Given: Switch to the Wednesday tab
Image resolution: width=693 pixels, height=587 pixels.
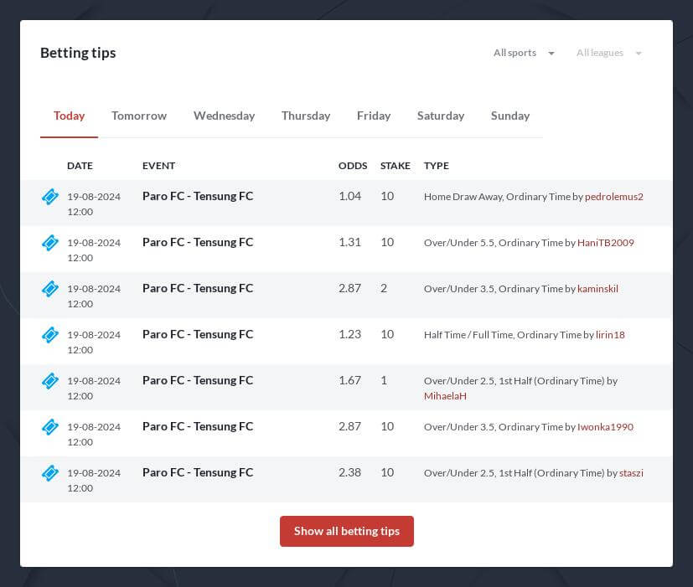Looking at the screenshot, I should pos(224,116).
